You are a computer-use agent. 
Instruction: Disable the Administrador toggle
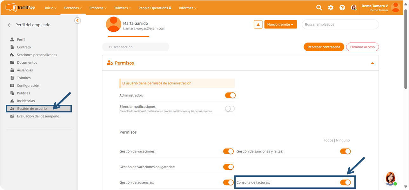pos(230,95)
